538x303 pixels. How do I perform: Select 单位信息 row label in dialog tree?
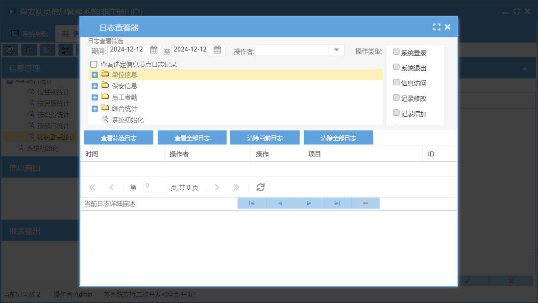(124, 75)
